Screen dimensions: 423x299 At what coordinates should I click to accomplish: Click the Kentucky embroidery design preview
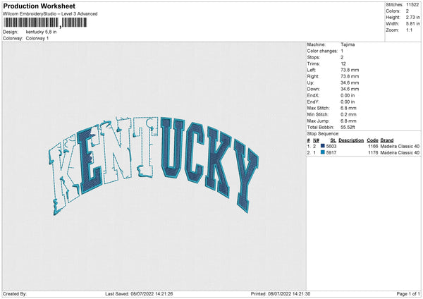(153, 166)
